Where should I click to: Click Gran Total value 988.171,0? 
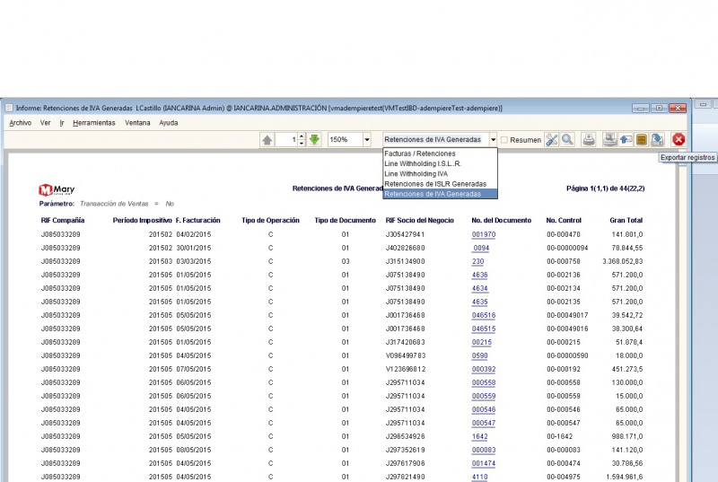[626, 436]
